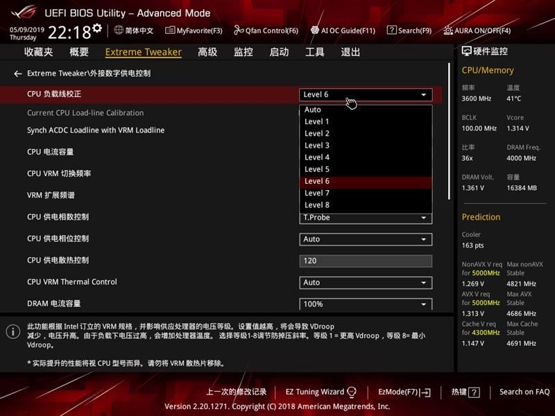Click the Cooler 163 pts value

(x=472, y=245)
